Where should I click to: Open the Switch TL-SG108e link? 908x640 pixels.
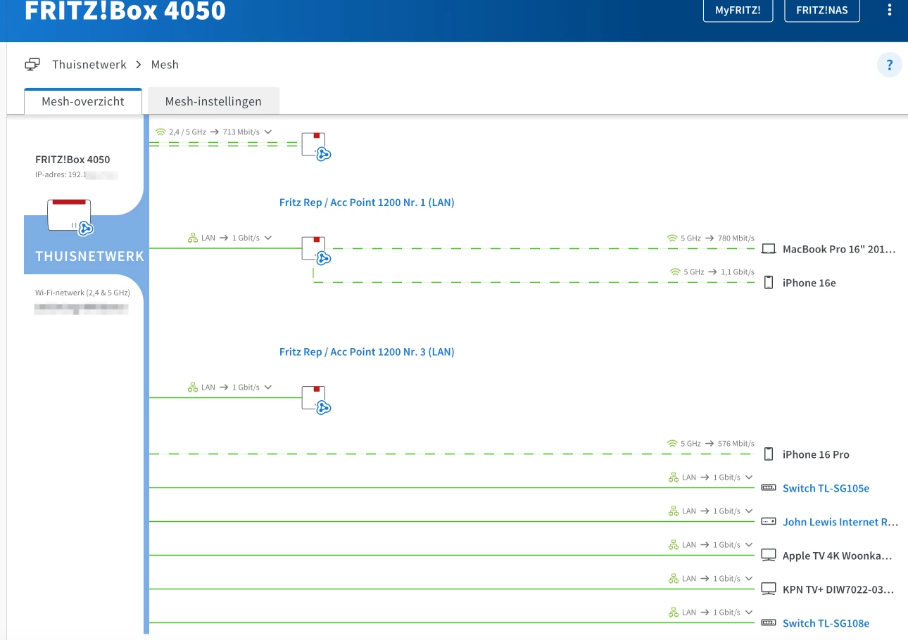(826, 623)
